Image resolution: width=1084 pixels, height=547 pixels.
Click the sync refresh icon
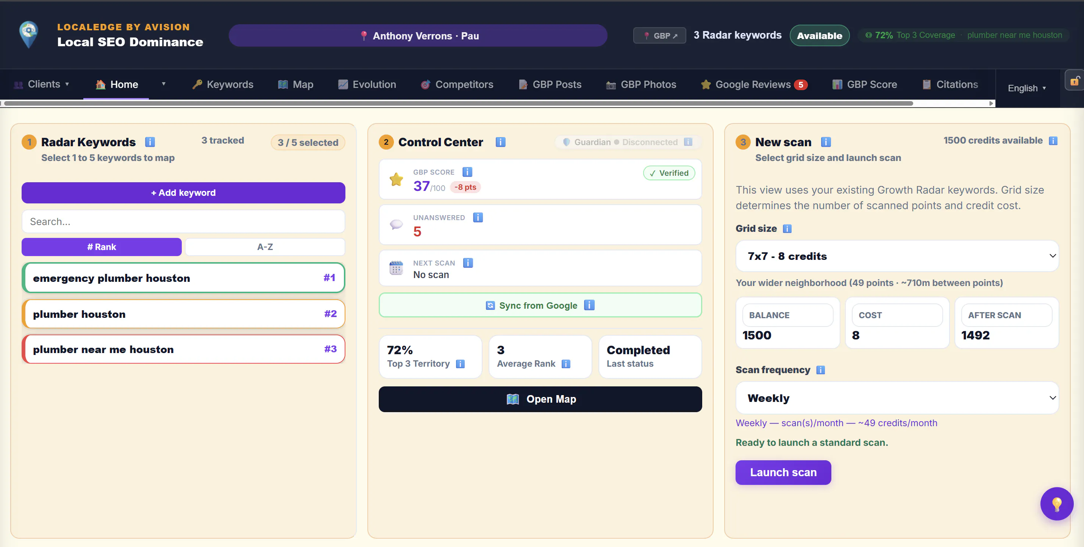(490, 305)
